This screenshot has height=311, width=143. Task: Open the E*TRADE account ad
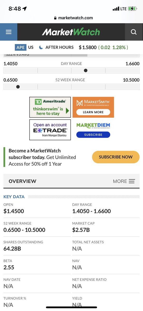(50, 130)
